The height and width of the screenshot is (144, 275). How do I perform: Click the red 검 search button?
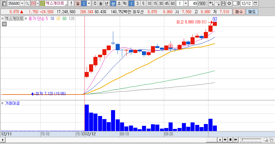click(x=33, y=3)
